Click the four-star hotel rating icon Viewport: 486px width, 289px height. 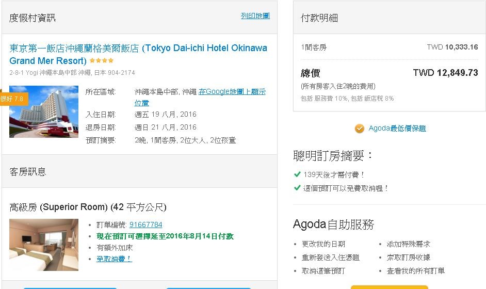tap(101, 60)
